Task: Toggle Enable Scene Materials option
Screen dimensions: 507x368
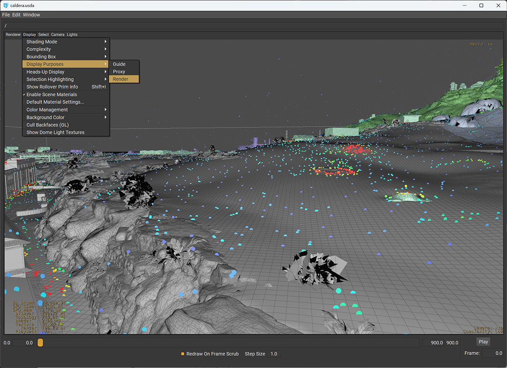Action: tap(52, 95)
